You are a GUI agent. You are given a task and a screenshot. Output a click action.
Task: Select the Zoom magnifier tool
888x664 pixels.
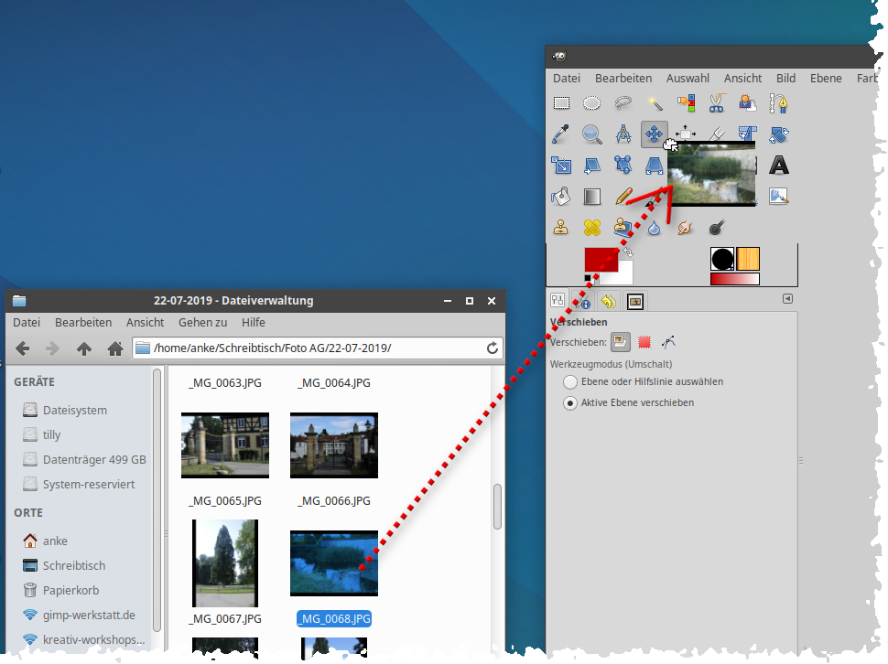[591, 134]
